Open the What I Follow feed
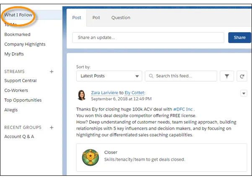The image size is (252, 180). (x=18, y=15)
